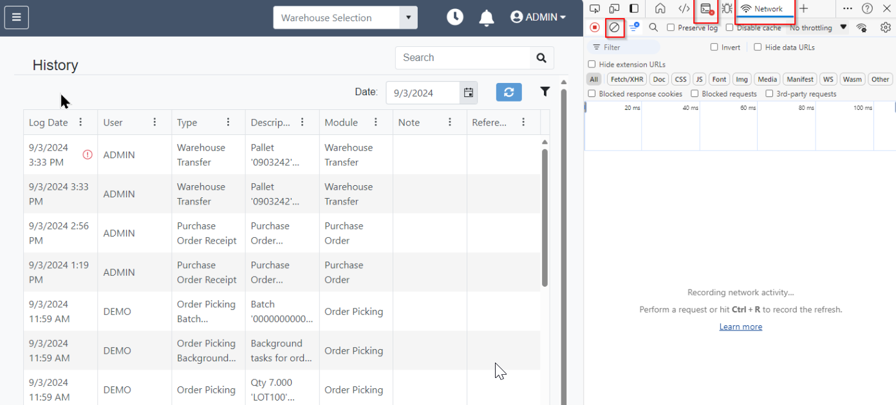Open the ADMIN user dropdown

point(538,17)
